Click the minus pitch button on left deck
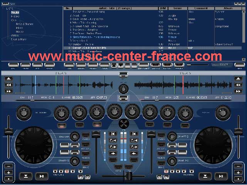This screenshot has width=247, height=185. pos(8,166)
